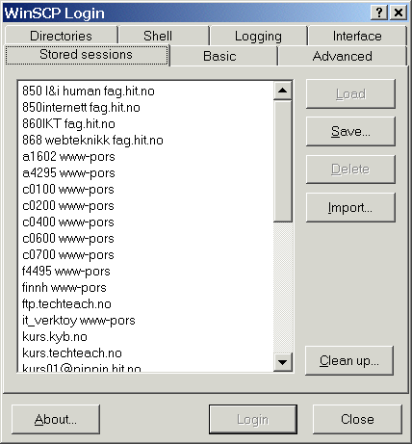412x444 pixels.
Task: Open the Logging tab
Action: [x=258, y=36]
